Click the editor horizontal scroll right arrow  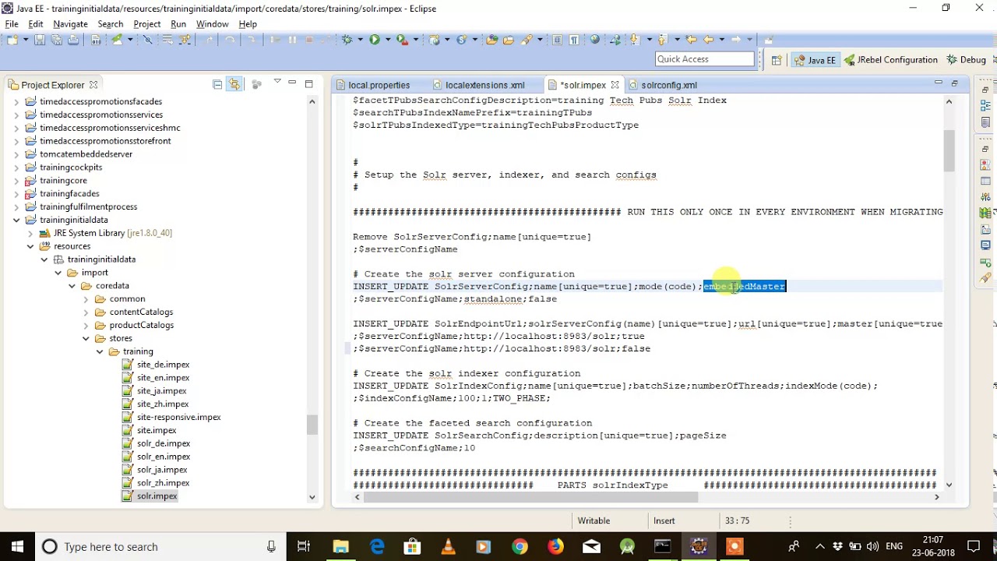point(936,496)
